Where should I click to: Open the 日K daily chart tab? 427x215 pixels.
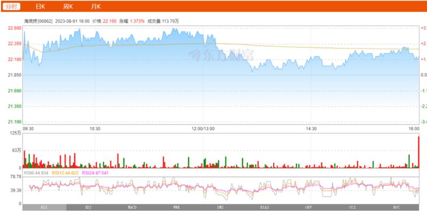click(x=40, y=6)
